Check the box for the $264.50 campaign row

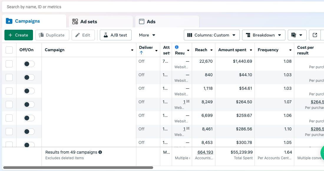[9, 104]
